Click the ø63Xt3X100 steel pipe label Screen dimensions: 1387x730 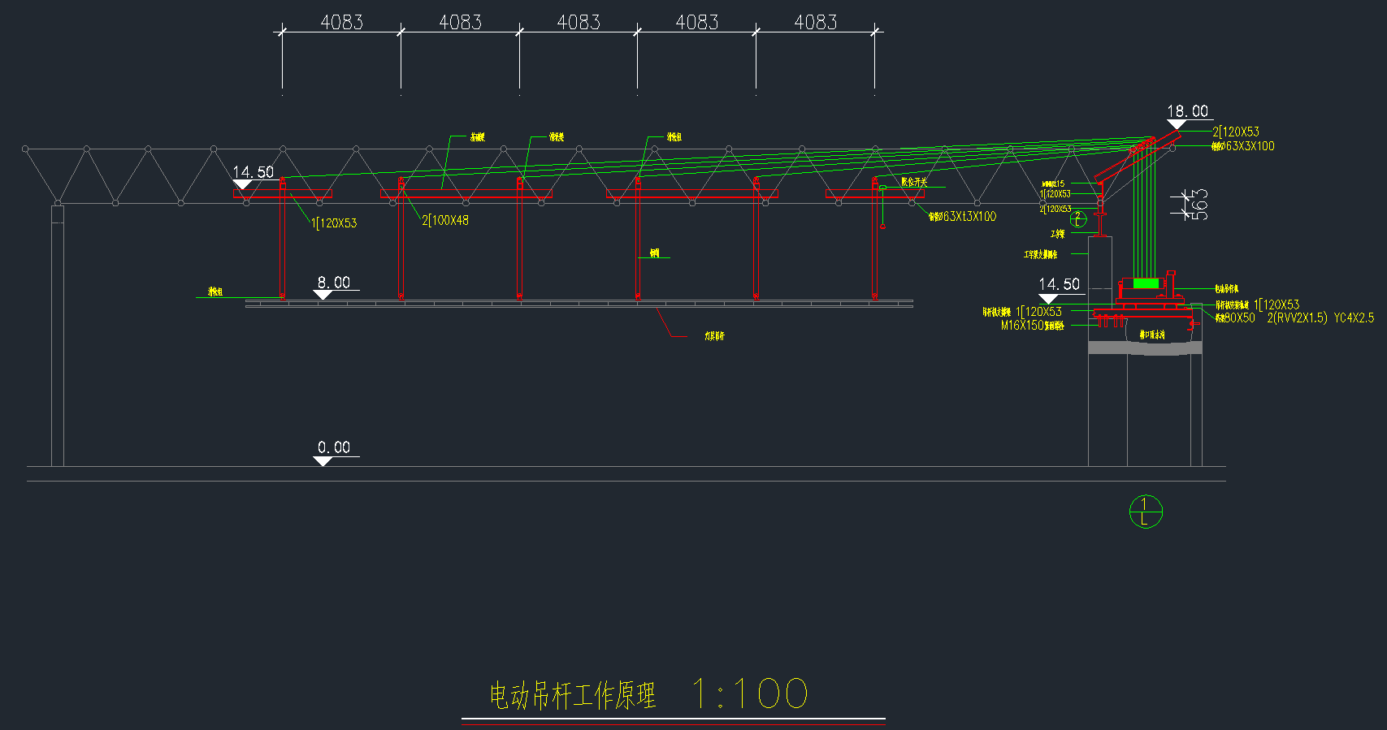pyautogui.click(x=968, y=217)
